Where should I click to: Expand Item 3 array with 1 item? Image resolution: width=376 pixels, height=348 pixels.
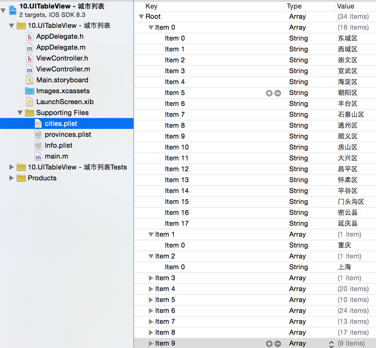(x=151, y=278)
